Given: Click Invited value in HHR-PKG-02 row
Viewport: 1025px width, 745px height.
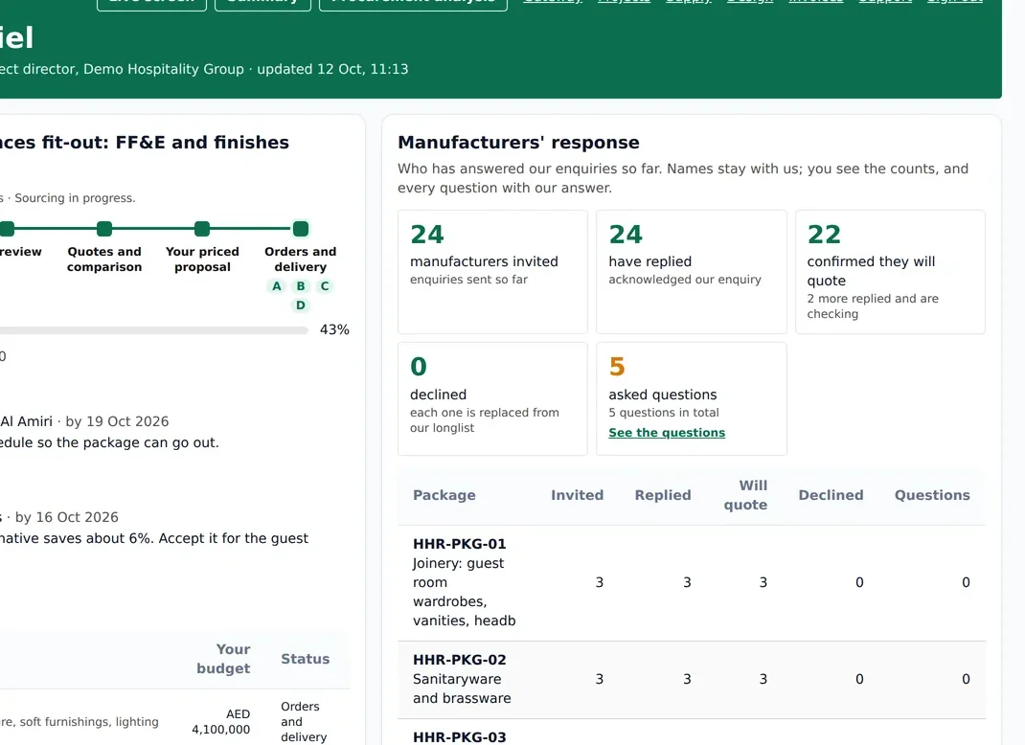Looking at the screenshot, I should coord(600,679).
